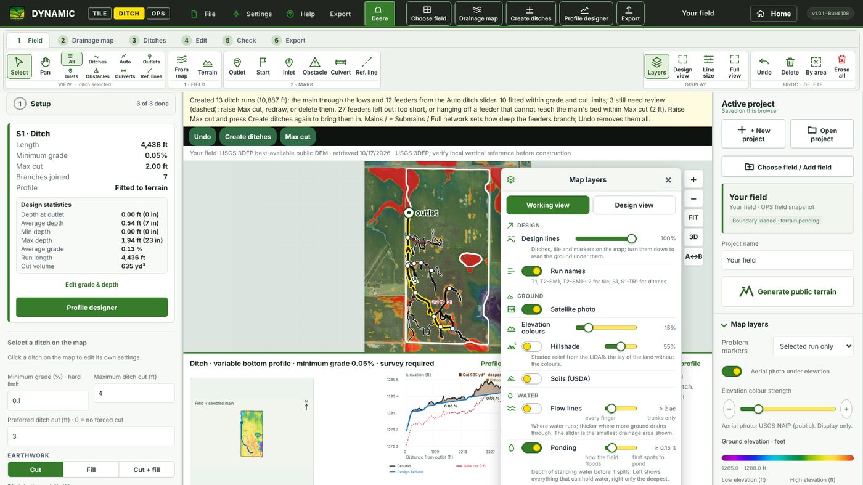Click the green Profile designer button
This screenshot has width=863, height=485.
(x=92, y=308)
